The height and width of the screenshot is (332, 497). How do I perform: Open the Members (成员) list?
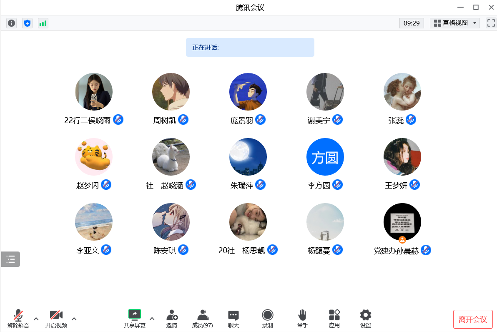coord(203,319)
